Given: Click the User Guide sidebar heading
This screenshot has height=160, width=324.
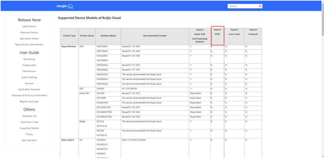Looking at the screenshot, I should 29,52.
